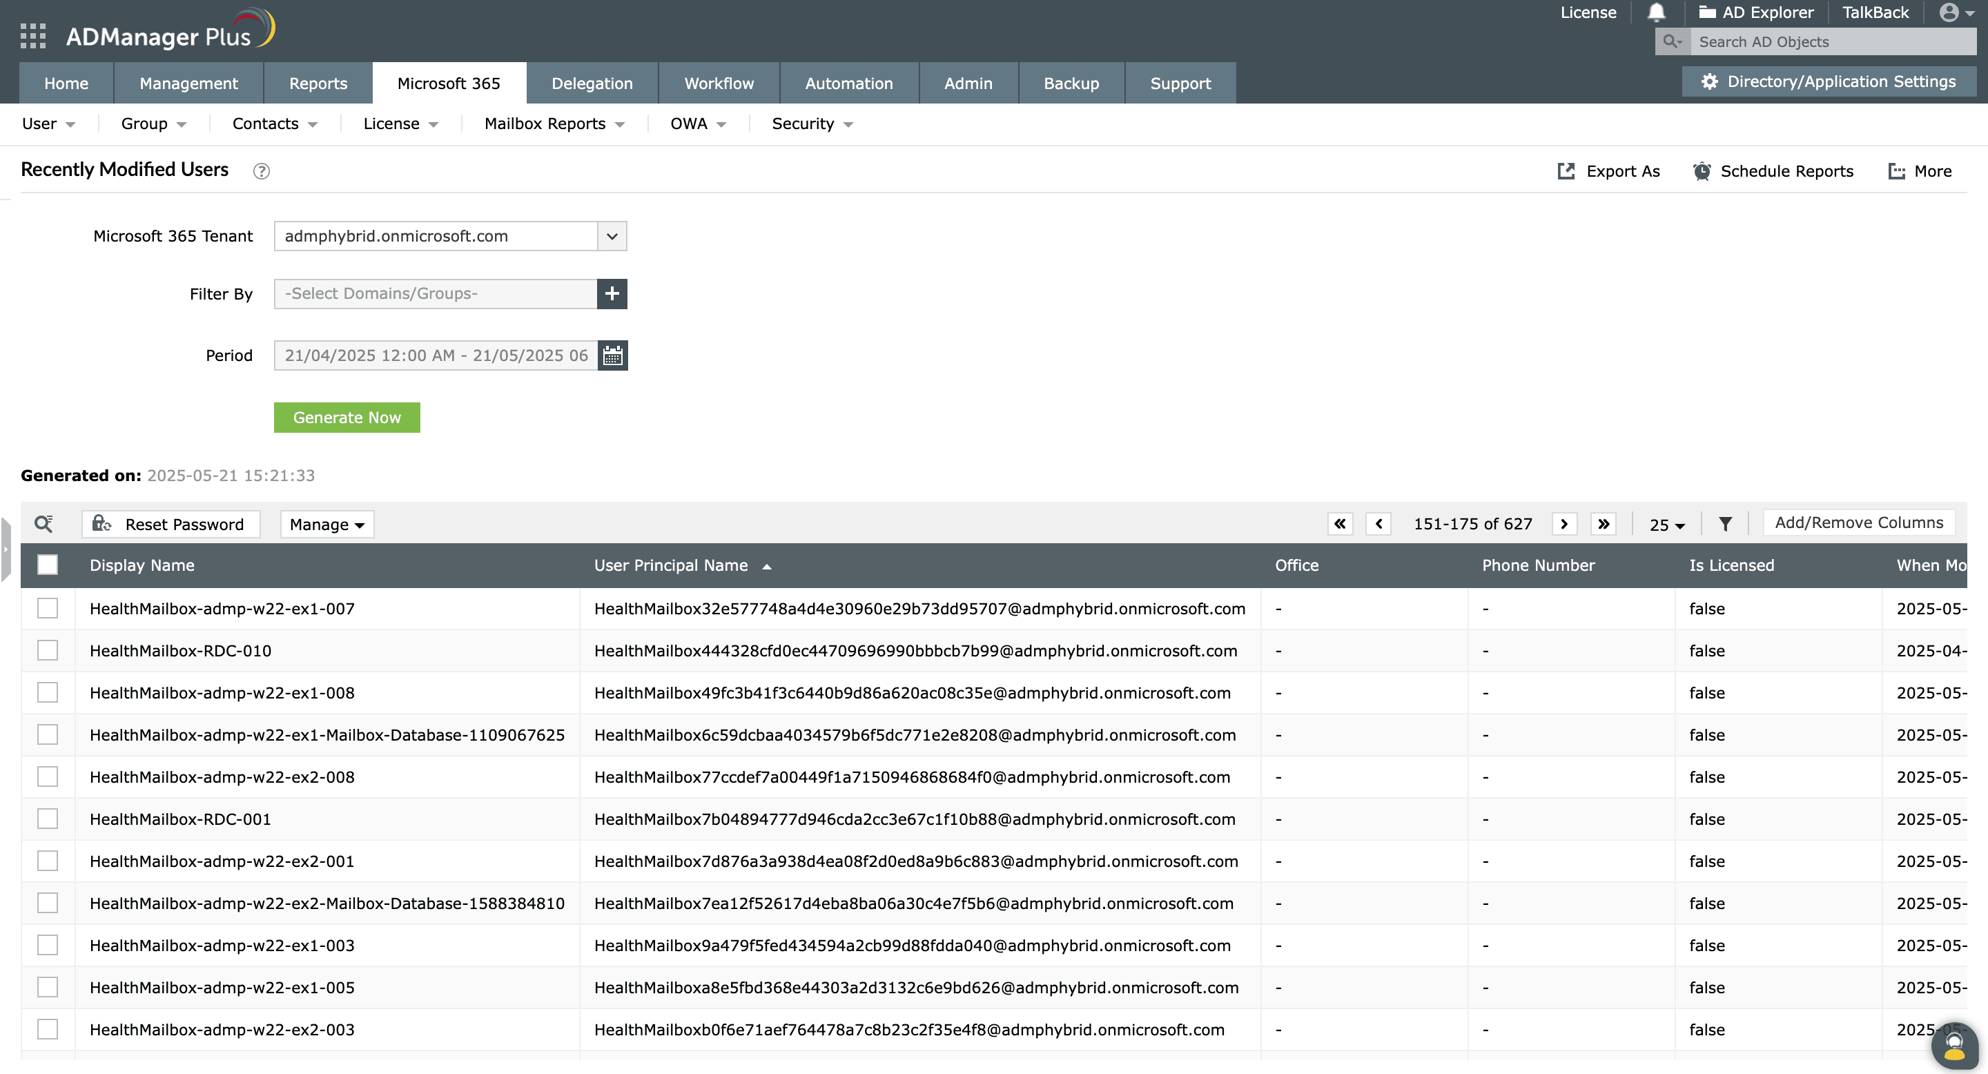Screen dimensions: 1988x1074
Task: Click the plus to add domain filter
Action: coord(612,294)
